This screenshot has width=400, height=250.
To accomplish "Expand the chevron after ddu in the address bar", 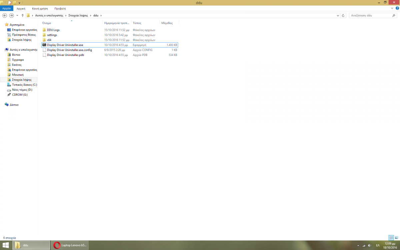I will click(x=101, y=15).
